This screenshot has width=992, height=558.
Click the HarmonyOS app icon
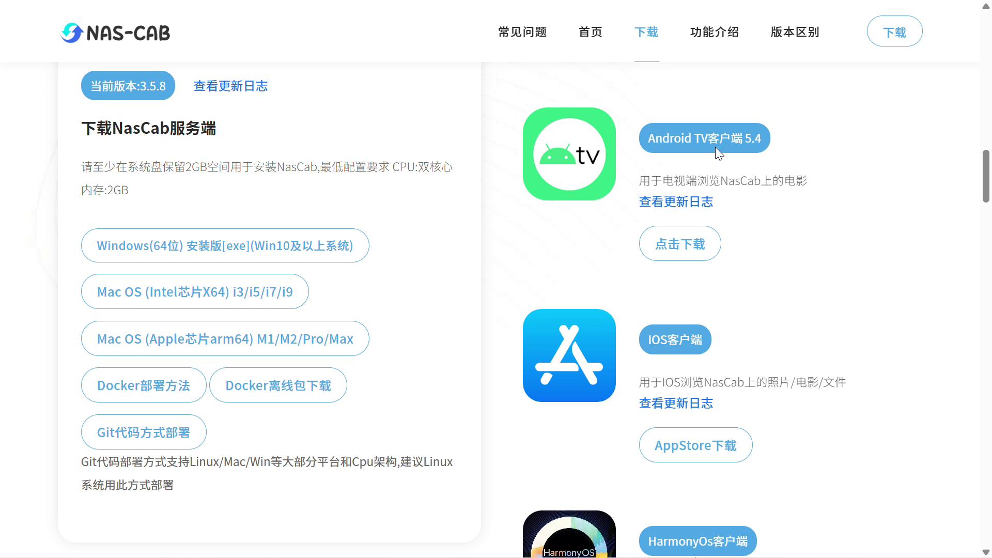click(569, 535)
